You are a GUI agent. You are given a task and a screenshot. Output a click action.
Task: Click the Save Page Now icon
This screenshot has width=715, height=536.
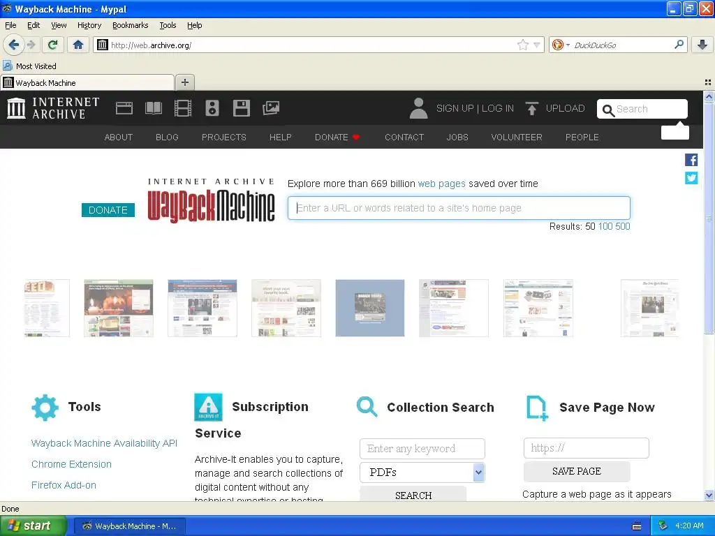(x=537, y=408)
